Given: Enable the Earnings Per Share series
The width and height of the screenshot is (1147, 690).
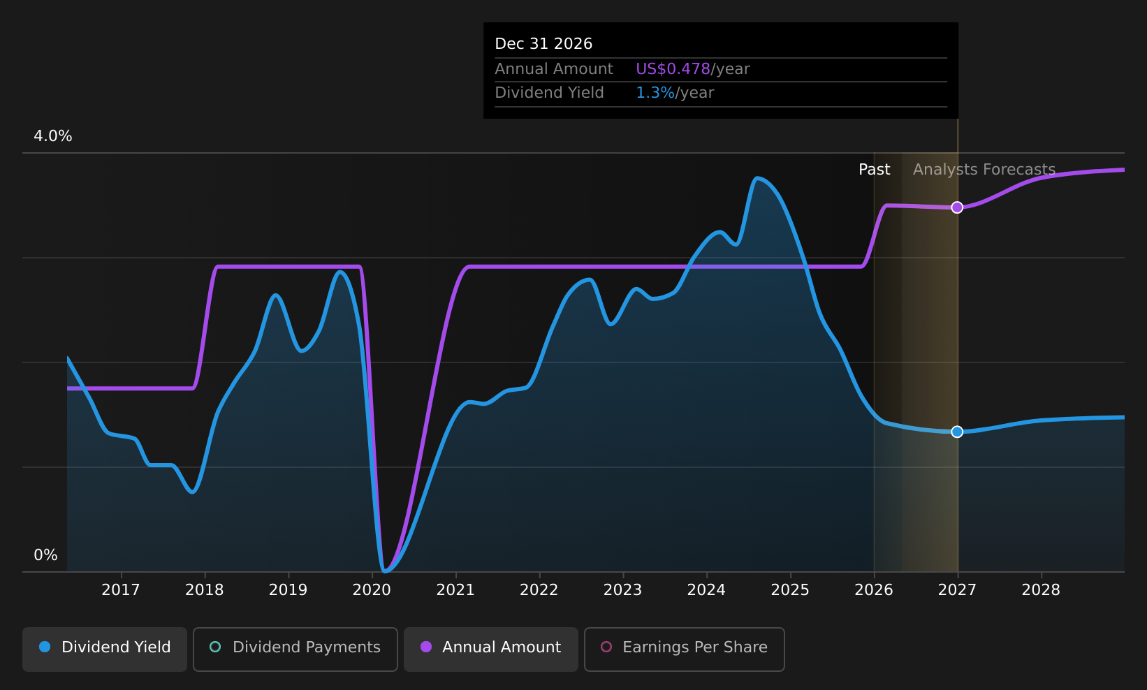Looking at the screenshot, I should tap(684, 649).
